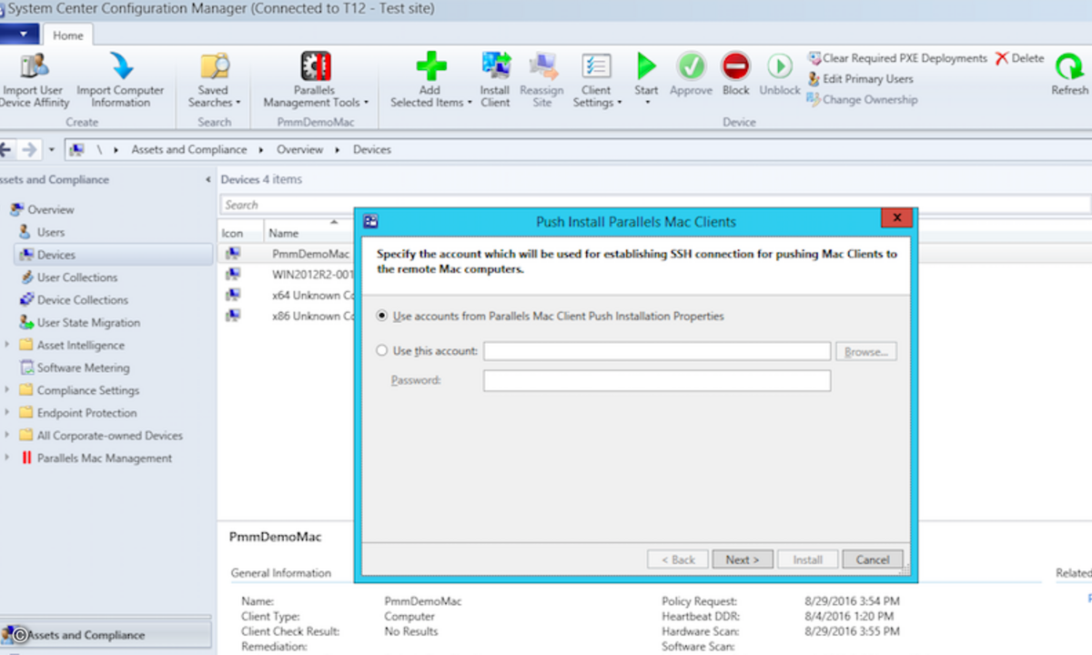The image size is (1092, 655).
Task: Click the Password field
Action: [657, 380]
